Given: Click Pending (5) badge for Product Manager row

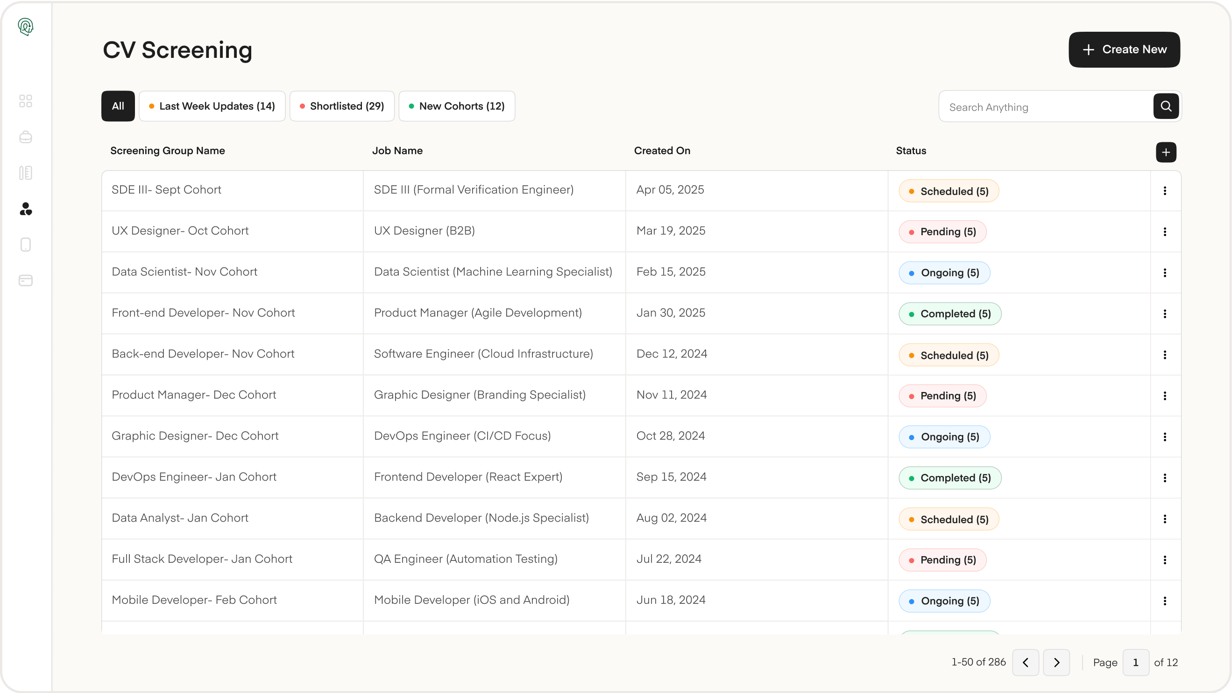Looking at the screenshot, I should (x=942, y=396).
